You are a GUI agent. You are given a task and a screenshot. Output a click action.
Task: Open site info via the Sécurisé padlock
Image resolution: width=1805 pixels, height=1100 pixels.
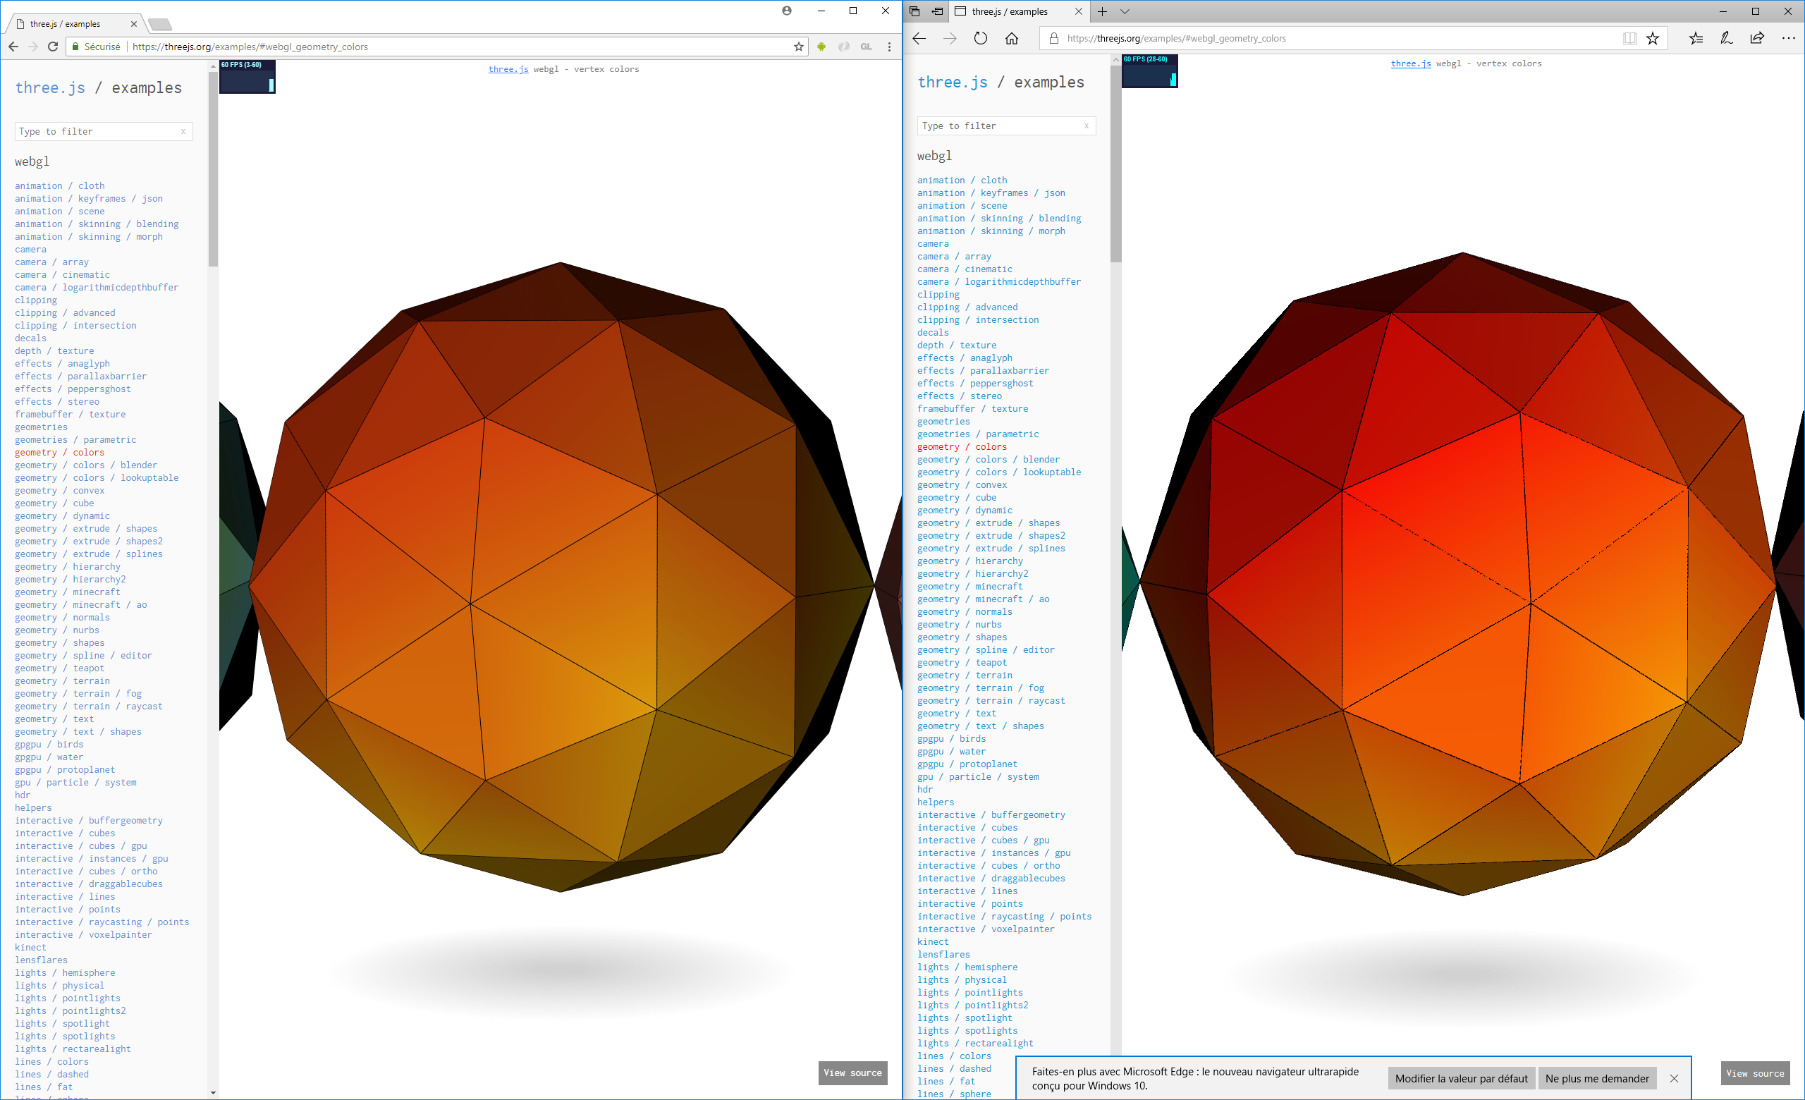pos(75,46)
